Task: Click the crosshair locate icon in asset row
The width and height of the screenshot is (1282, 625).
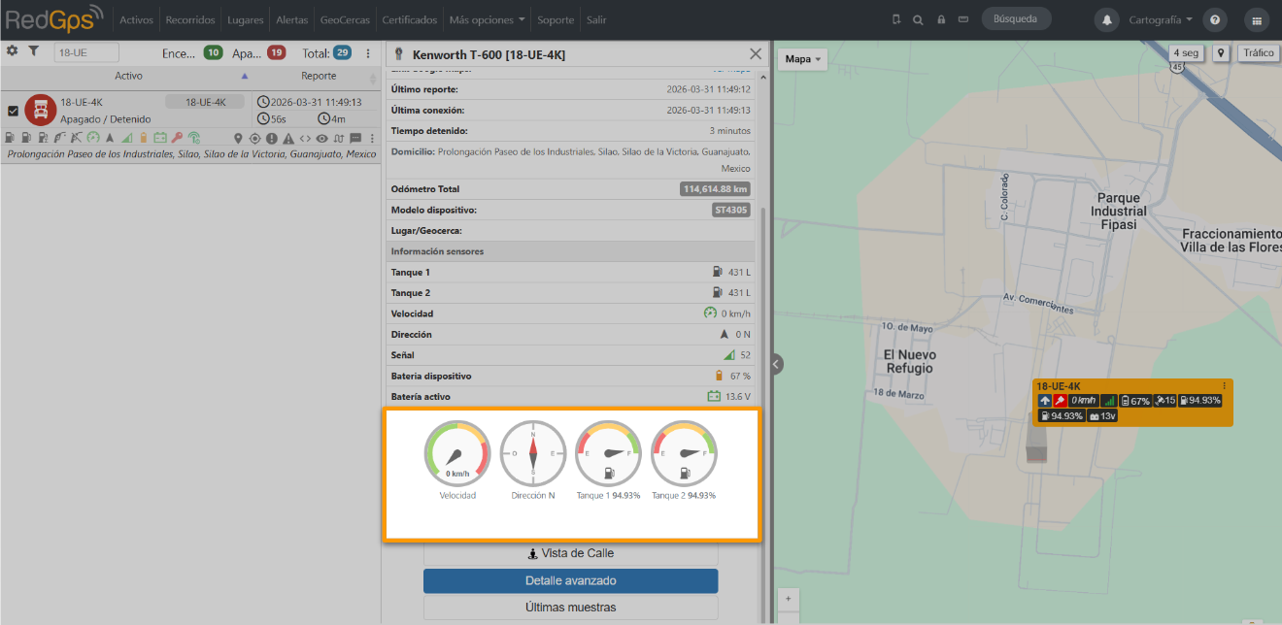Action: point(255,138)
